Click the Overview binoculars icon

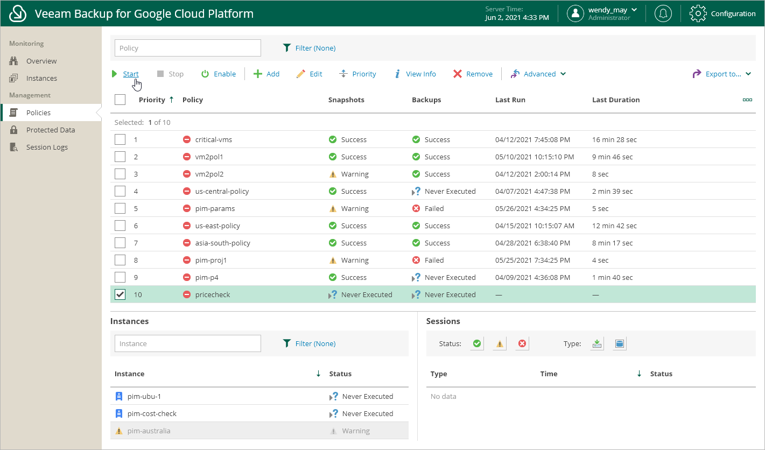click(x=14, y=61)
